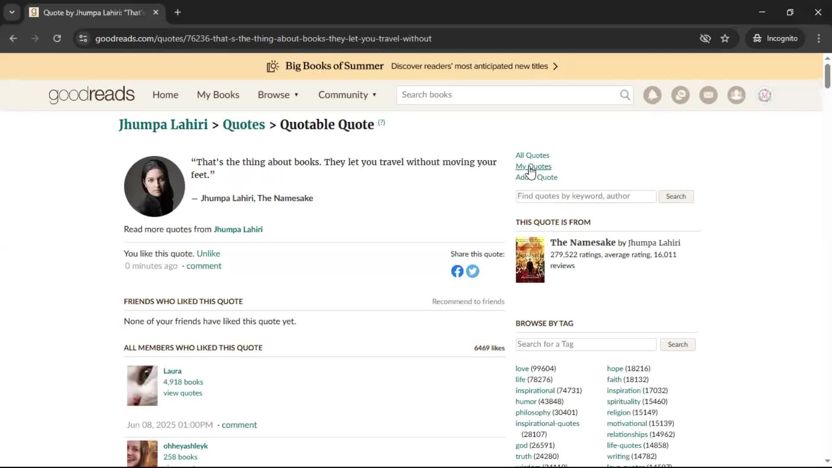The height and width of the screenshot is (468, 832).
Task: Click the comment link under your like
Action: click(x=204, y=266)
